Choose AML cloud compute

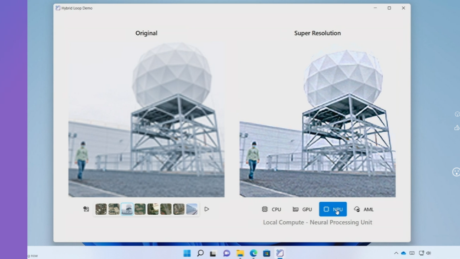coord(364,209)
